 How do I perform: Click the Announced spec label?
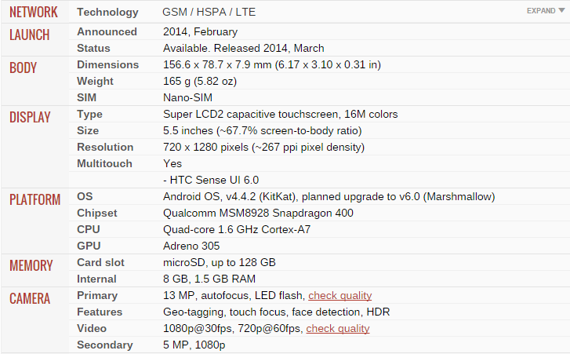[107, 32]
